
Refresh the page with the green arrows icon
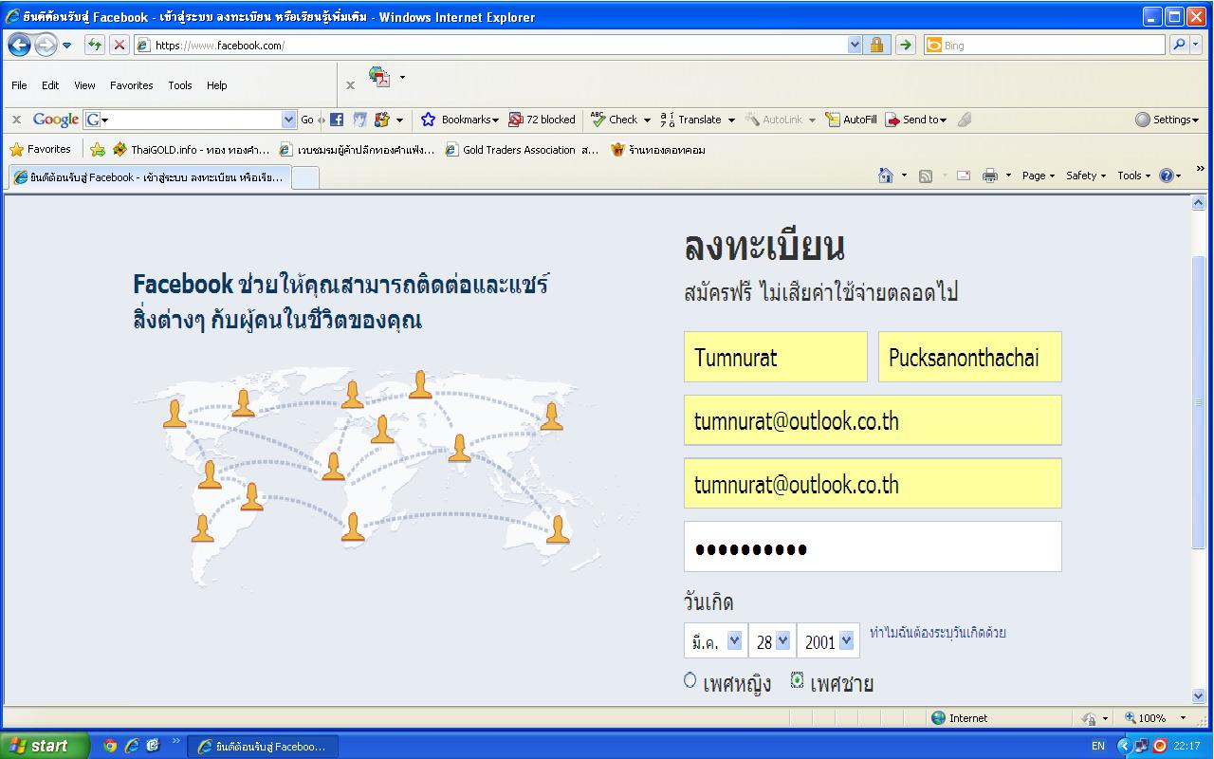click(95, 45)
